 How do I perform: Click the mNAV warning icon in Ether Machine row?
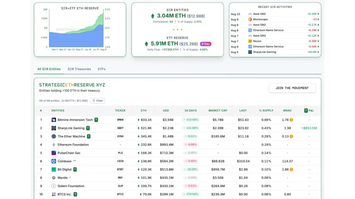pyautogui.click(x=291, y=136)
